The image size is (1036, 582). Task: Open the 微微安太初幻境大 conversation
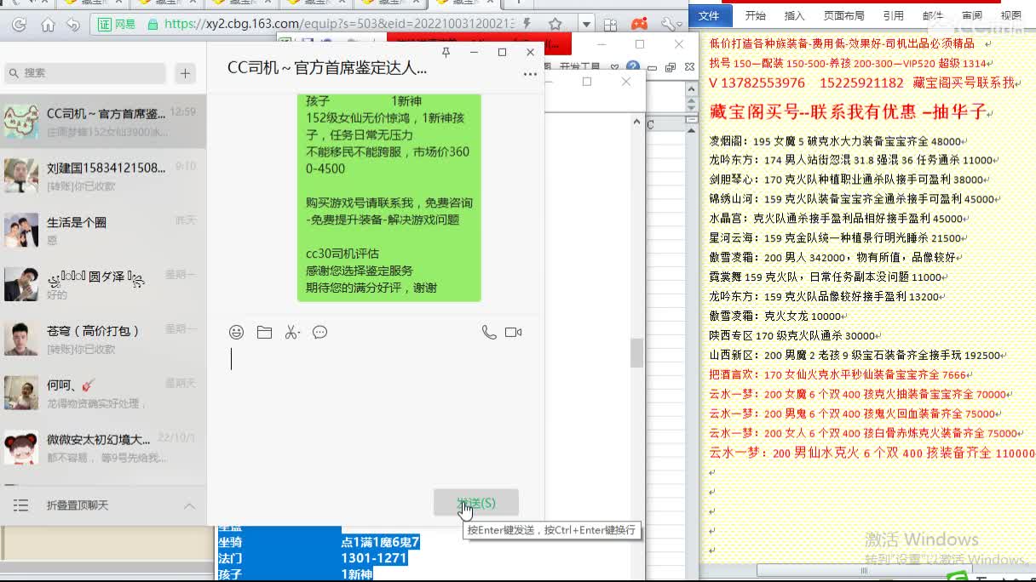click(103, 448)
